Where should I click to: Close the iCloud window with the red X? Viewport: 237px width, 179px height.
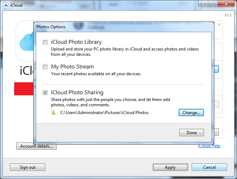226,4
